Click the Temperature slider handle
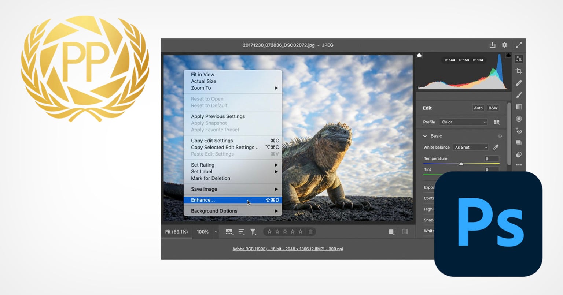This screenshot has width=563, height=295. 461,164
